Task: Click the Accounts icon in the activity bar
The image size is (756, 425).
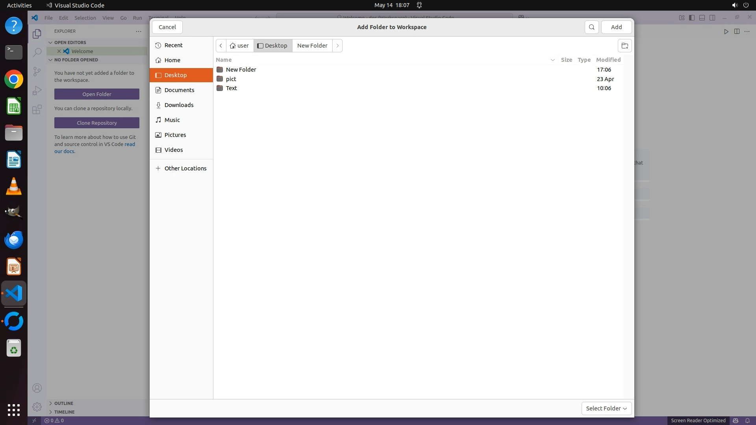Action: (x=37, y=388)
